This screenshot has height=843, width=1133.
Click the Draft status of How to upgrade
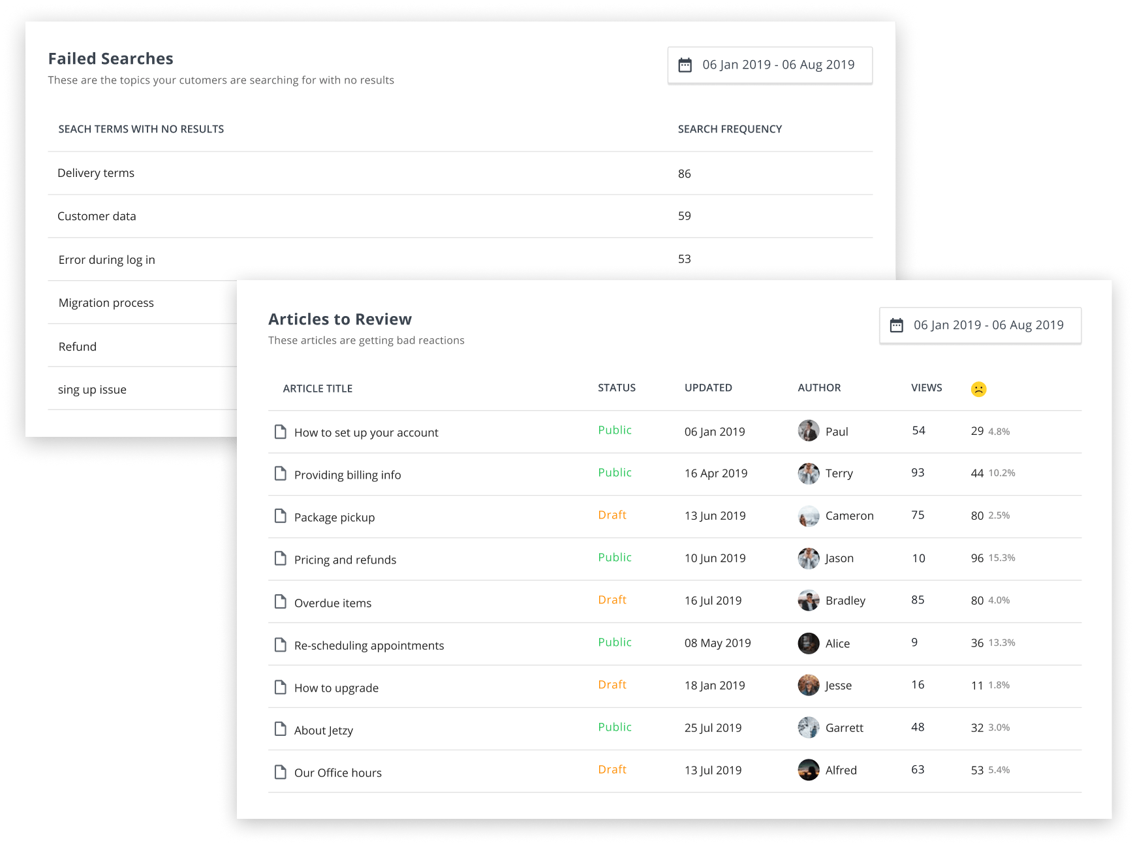click(612, 684)
